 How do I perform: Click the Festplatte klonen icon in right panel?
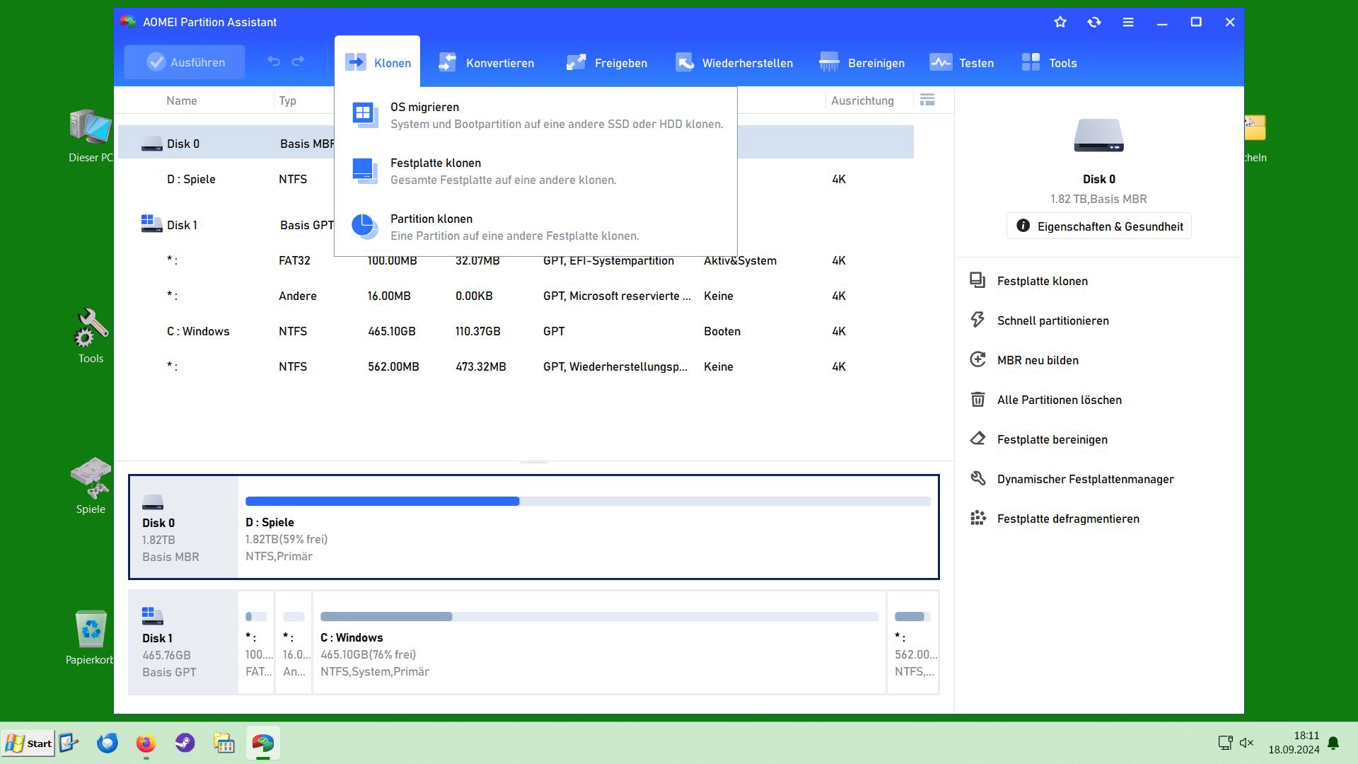click(x=977, y=280)
